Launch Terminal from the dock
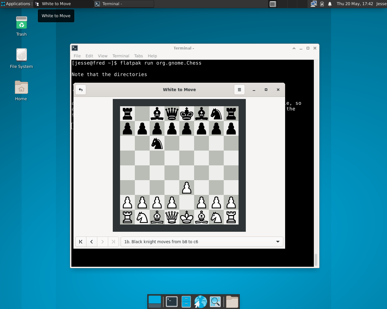Screen dimensions: 387x309 [x=172, y=302]
